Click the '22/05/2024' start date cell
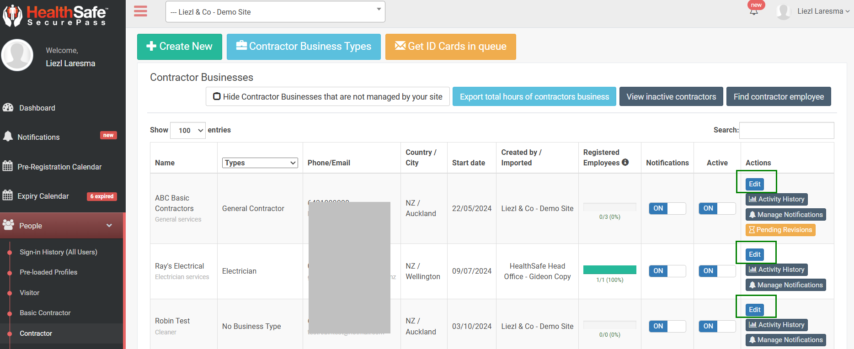 (472, 208)
